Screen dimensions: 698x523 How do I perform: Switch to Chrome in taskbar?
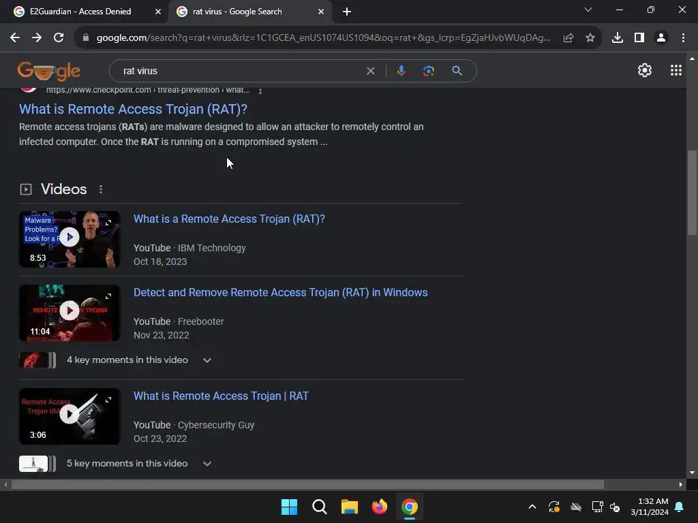pyautogui.click(x=410, y=507)
